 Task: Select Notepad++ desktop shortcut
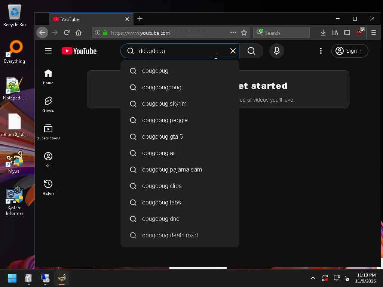tap(15, 89)
